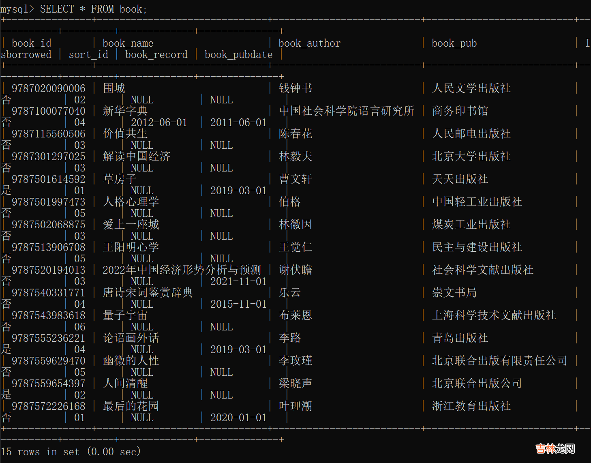Image resolution: width=591 pixels, height=463 pixels.
Task: Click author 林毅夫
Action: coord(295,156)
